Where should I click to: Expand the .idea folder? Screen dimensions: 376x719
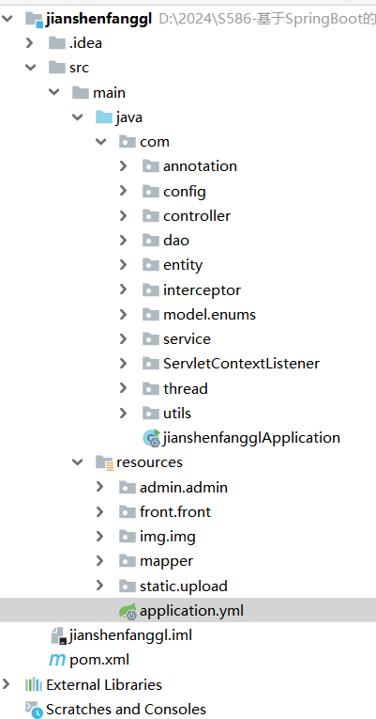[30, 42]
